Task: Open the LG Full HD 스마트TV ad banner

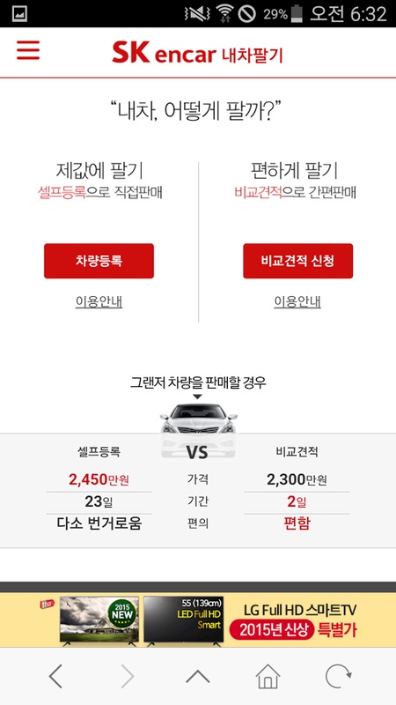Action: (198, 620)
